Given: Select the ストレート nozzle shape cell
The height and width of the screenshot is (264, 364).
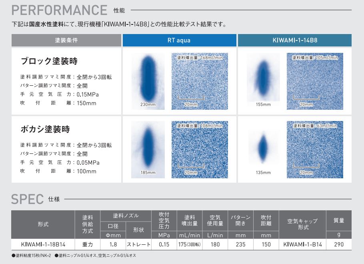Looking at the screenshot, I should [x=138, y=244].
